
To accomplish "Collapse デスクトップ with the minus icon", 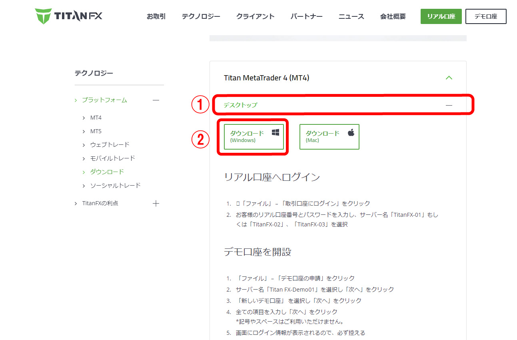I will [449, 105].
